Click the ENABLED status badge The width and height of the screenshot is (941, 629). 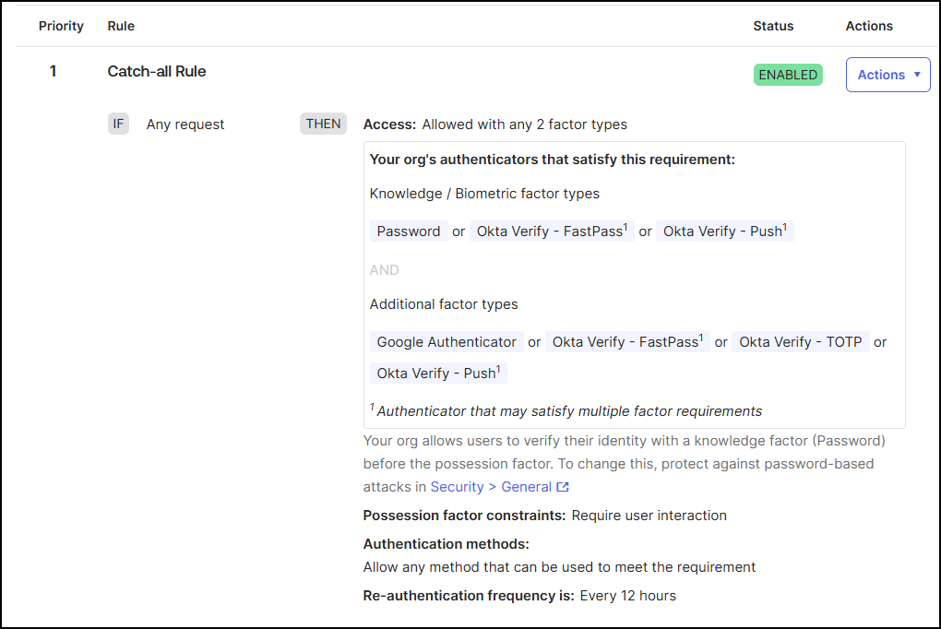coord(788,75)
